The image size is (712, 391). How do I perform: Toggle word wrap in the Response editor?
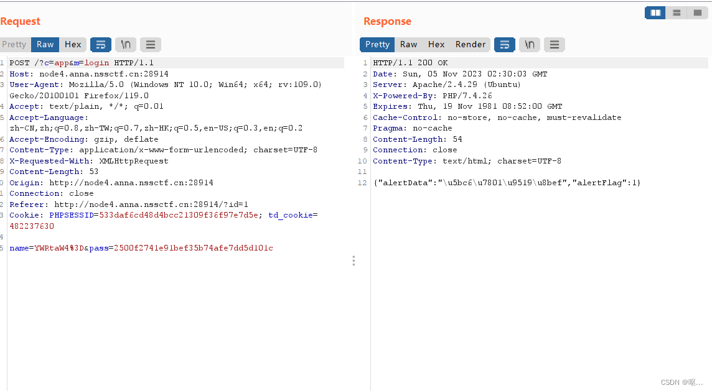504,44
